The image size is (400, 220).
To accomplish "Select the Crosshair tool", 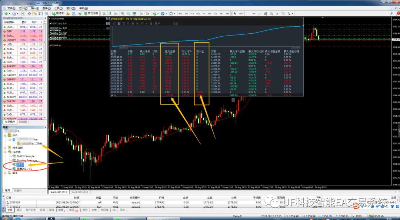I will [241, 13].
